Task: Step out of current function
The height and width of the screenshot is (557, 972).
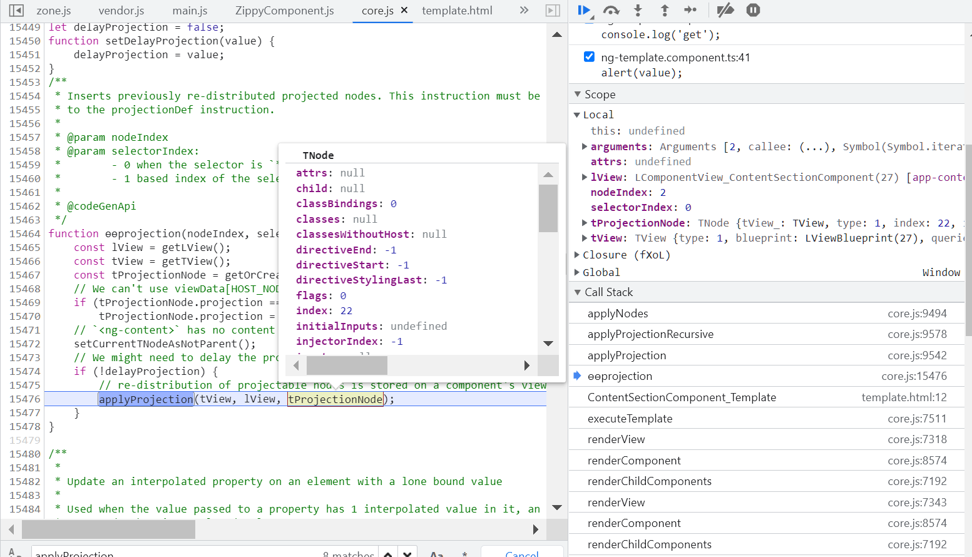Action: coord(665,10)
